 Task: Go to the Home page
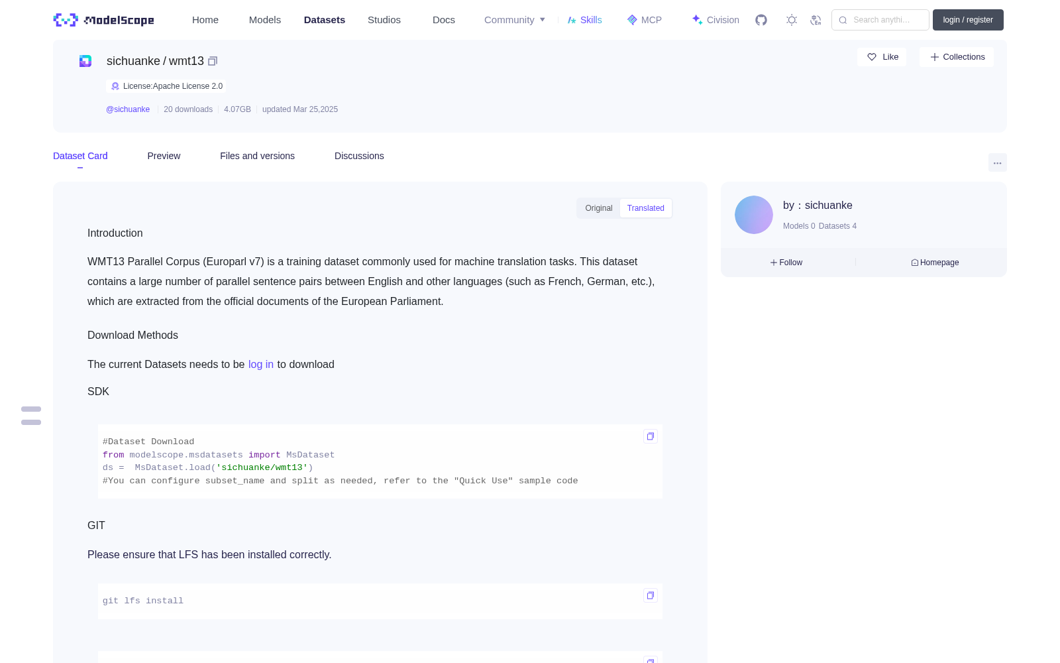click(205, 20)
